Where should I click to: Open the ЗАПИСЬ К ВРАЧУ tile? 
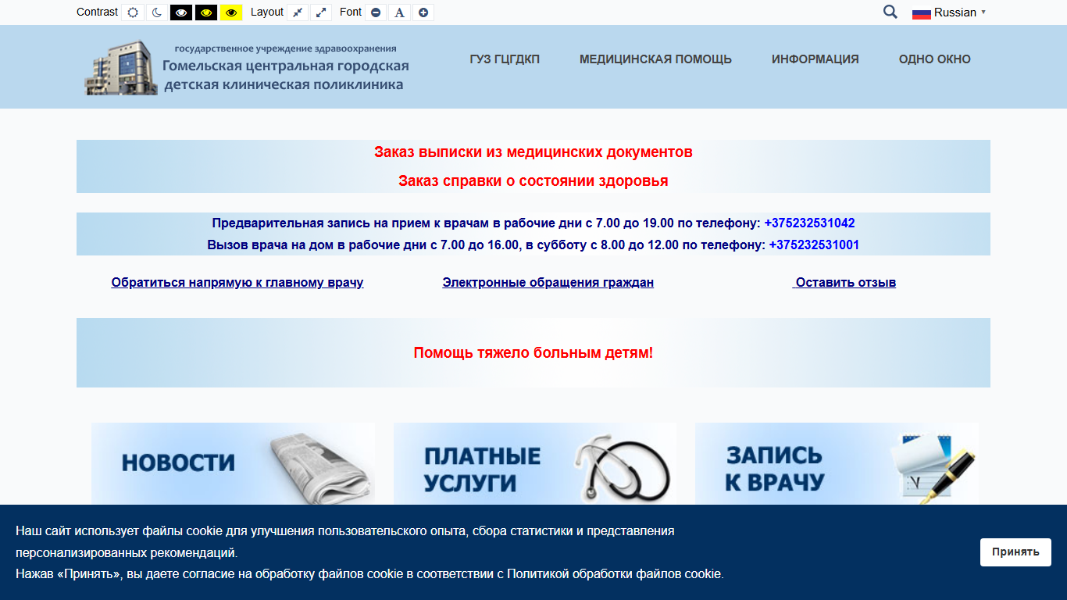tap(837, 463)
